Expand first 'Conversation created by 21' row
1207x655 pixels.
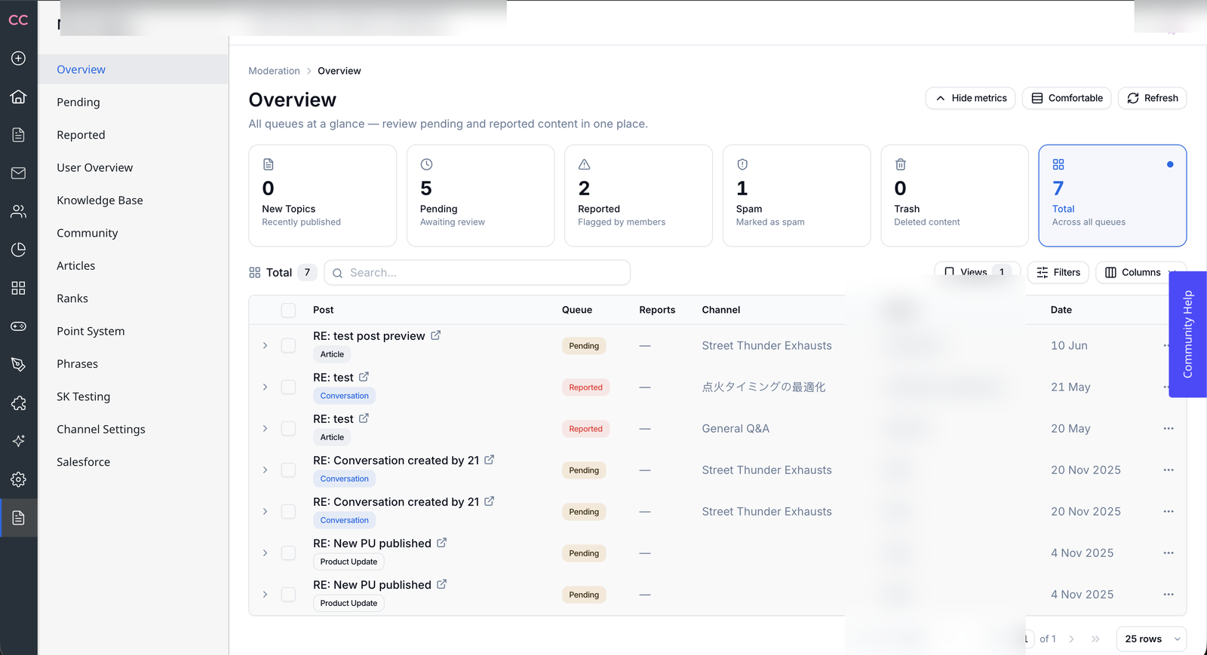click(265, 470)
